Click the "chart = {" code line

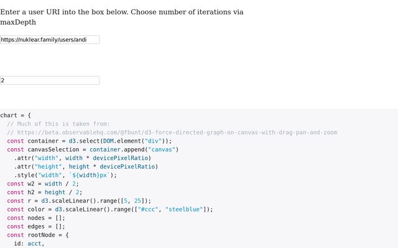click(x=16, y=115)
